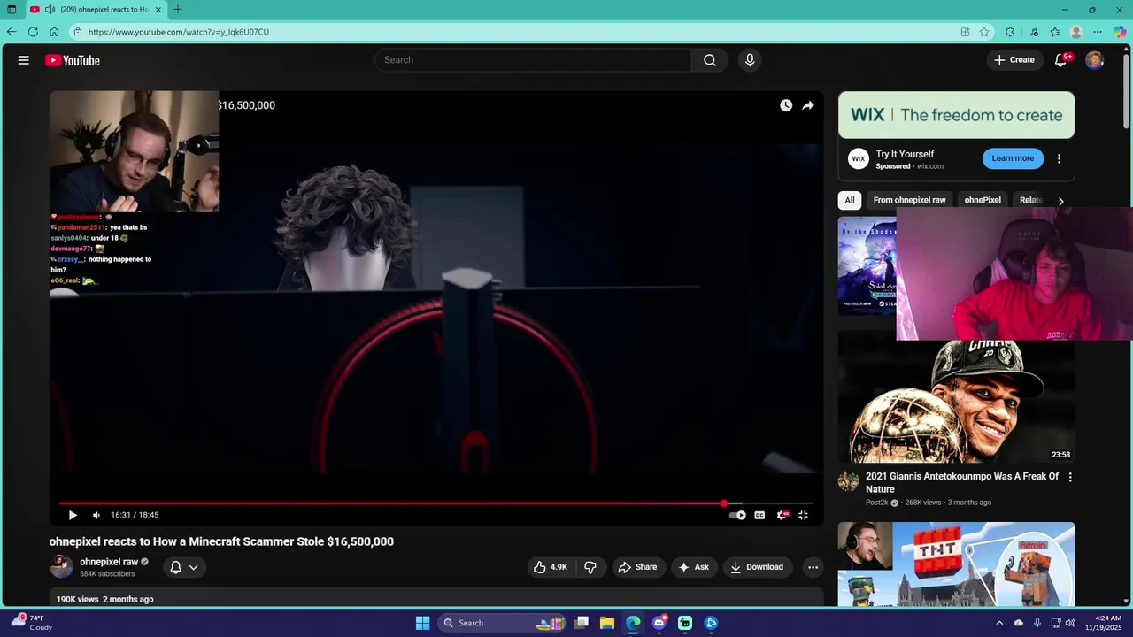This screenshot has width=1133, height=637.
Task: Show more chips with right arrow
Action: [x=1060, y=201]
